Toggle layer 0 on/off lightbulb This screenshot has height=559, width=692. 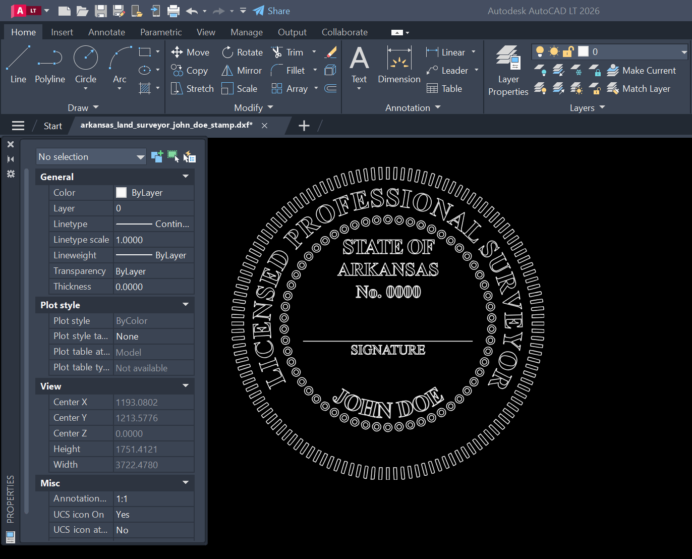(x=540, y=51)
